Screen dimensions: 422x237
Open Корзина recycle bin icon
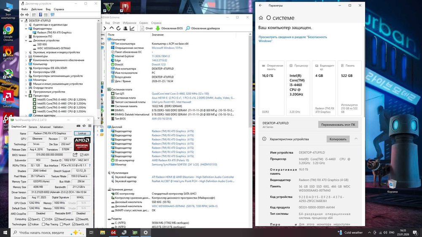(x=392, y=186)
